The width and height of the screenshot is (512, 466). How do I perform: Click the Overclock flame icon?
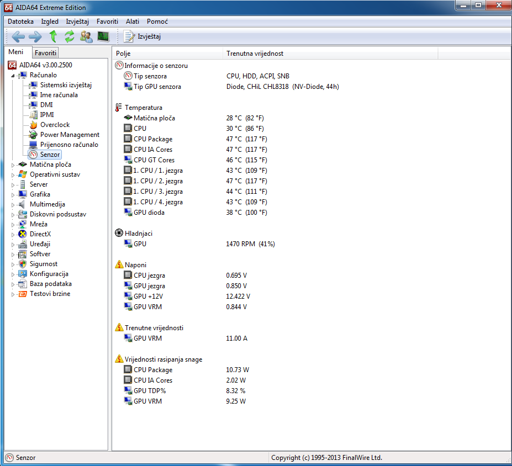(x=33, y=125)
